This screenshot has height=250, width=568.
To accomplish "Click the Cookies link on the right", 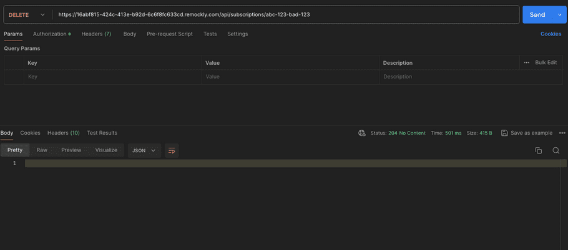I will (551, 34).
